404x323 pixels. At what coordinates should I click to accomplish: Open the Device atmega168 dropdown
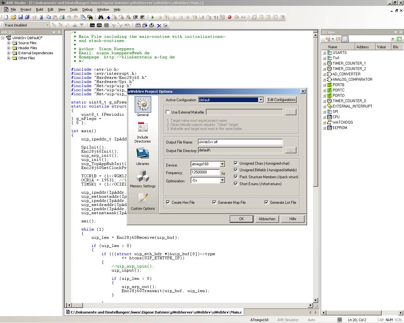coord(222,164)
